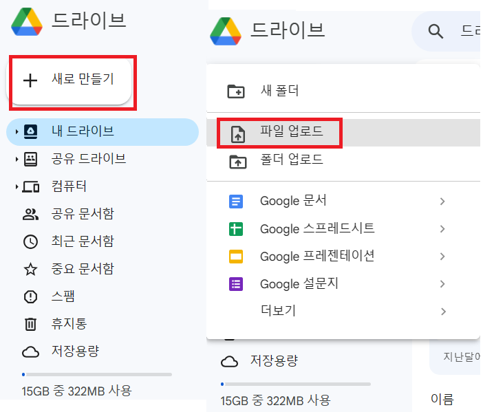Click the Drive search field

(x=447, y=31)
